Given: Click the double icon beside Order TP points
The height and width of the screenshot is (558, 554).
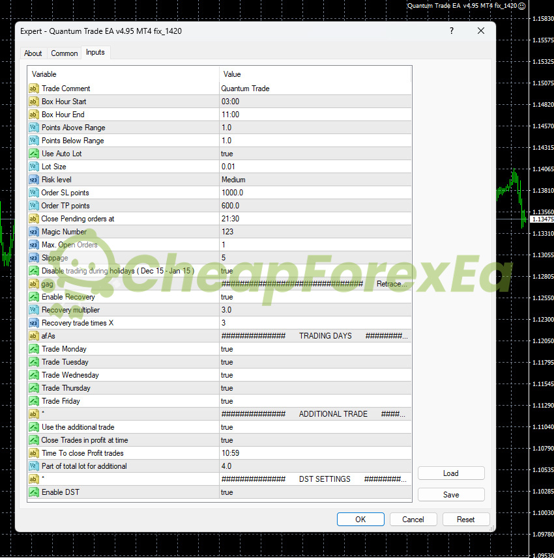Looking at the screenshot, I should click(x=33, y=206).
